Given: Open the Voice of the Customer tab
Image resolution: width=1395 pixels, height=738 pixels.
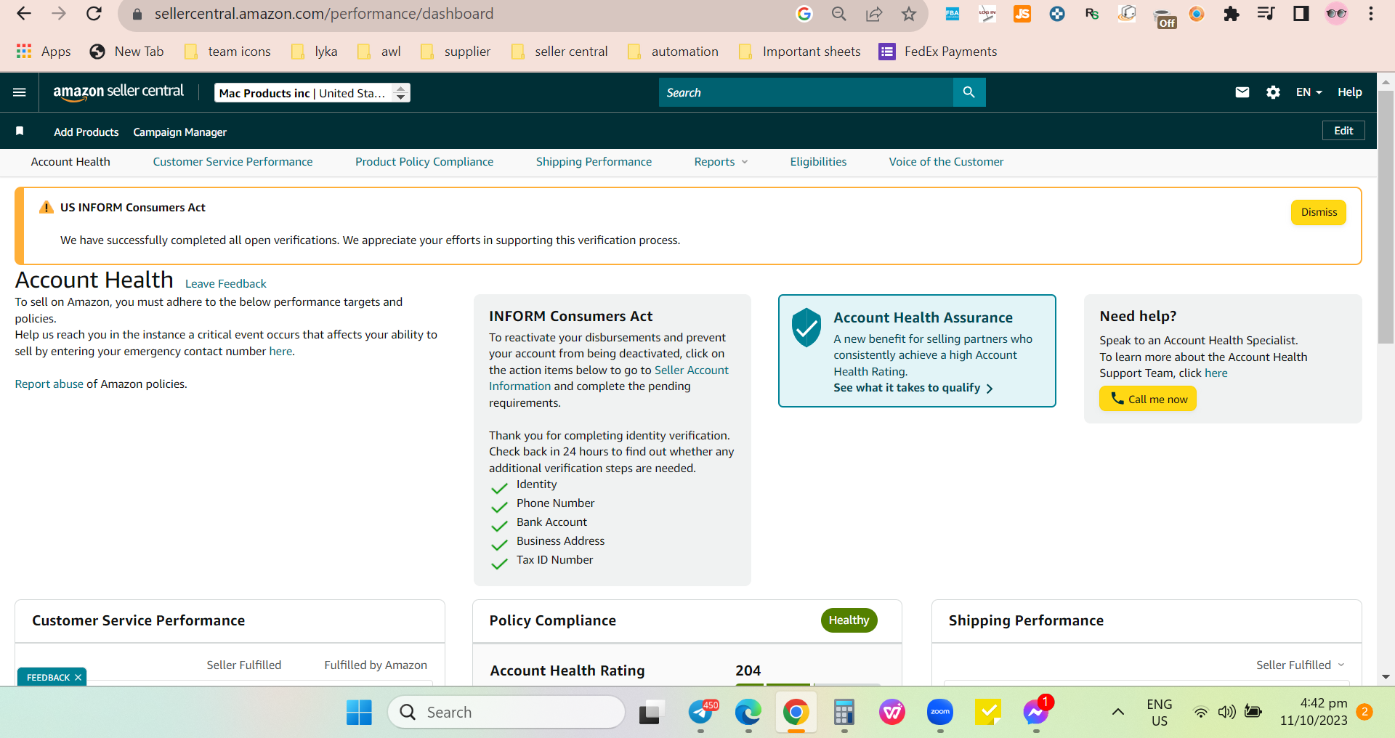Looking at the screenshot, I should 946,162.
